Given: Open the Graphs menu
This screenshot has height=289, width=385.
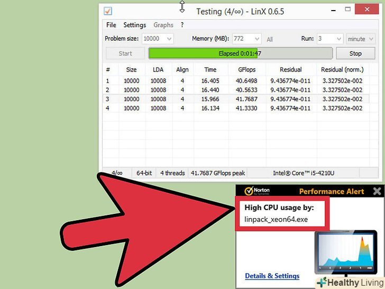Looking at the screenshot, I should click(x=163, y=25).
